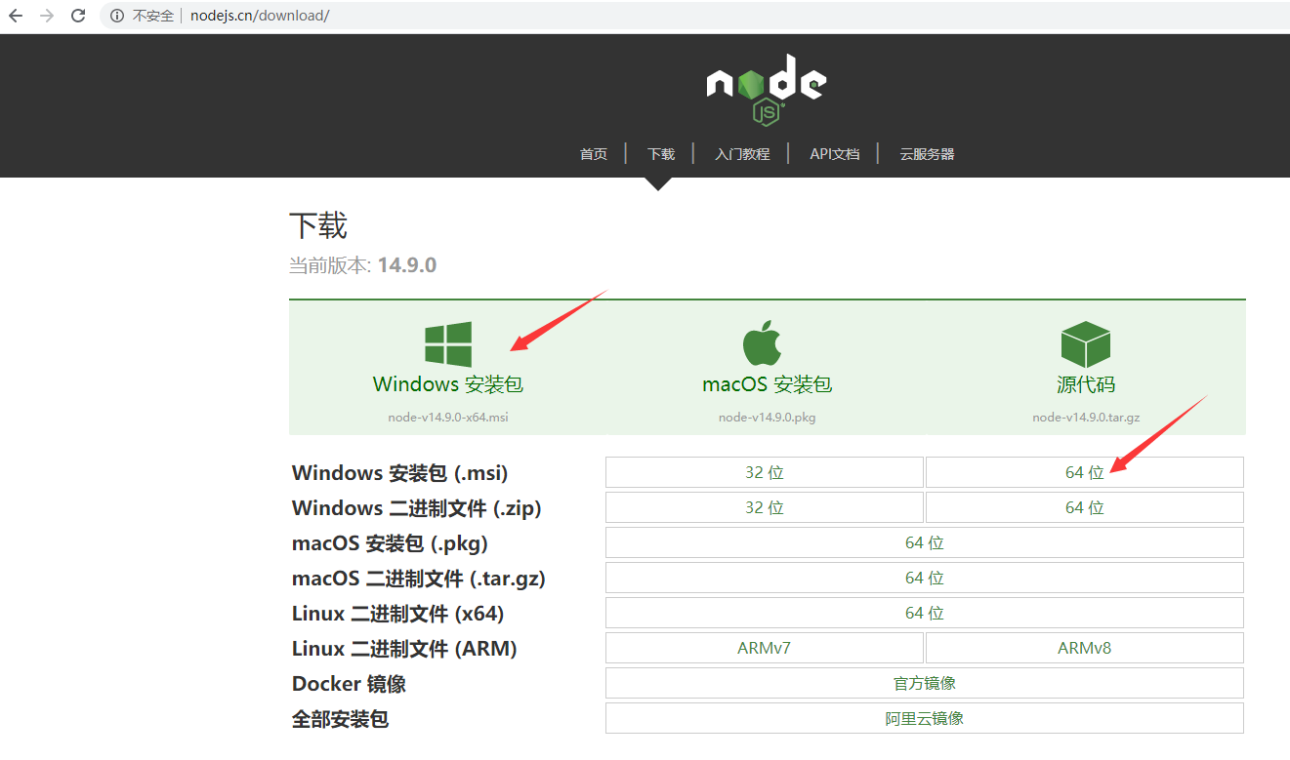The image size is (1290, 760).
Task: Click Windows 二进制文件 (.zip) row label
Action: click(x=416, y=508)
